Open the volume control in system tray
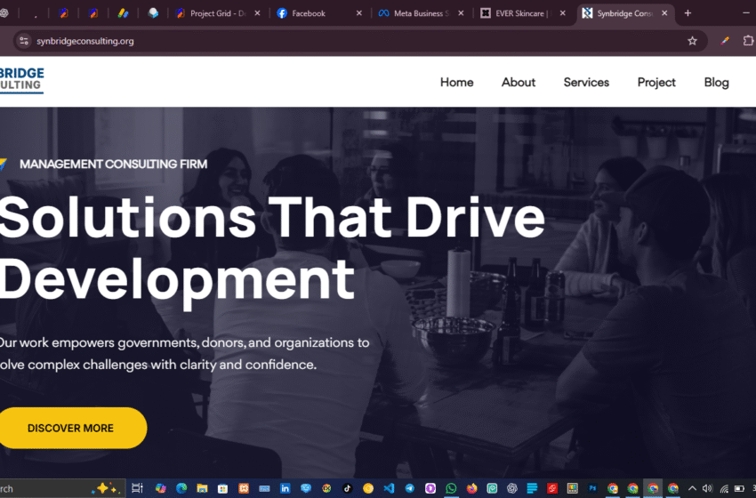The width and height of the screenshot is (756, 498). pyautogui.click(x=707, y=488)
